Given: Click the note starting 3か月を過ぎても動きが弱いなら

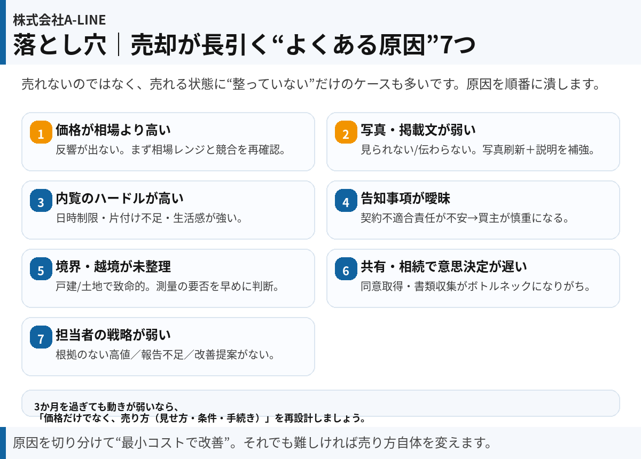Looking at the screenshot, I should tap(200, 412).
